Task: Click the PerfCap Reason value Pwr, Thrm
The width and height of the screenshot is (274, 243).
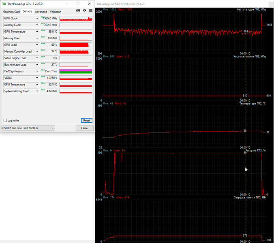Action: (x=49, y=71)
